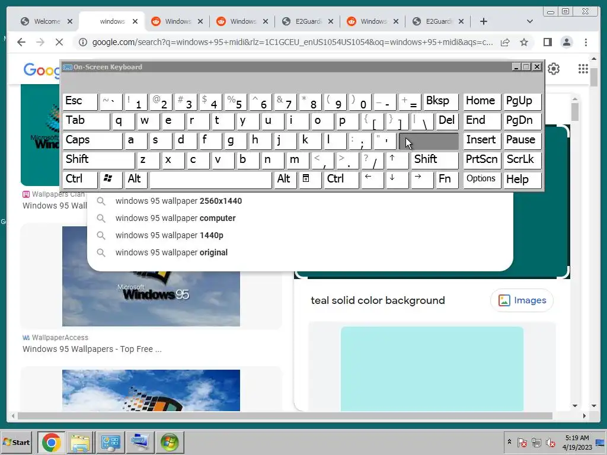Open Chrome from the taskbar
607x455 pixels.
(x=52, y=442)
